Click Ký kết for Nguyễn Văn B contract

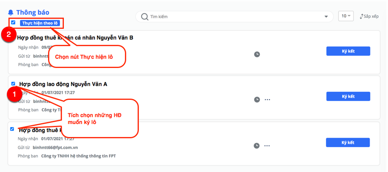tap(348, 51)
